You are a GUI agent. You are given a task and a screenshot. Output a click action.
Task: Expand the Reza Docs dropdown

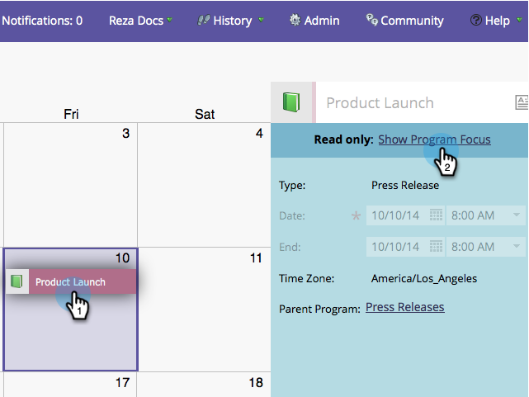point(169,21)
